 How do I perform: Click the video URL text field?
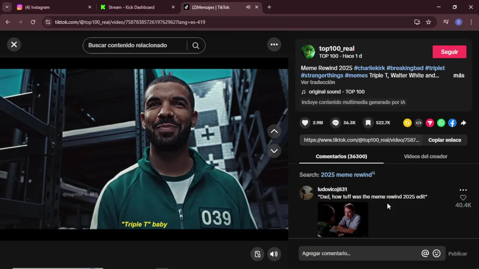361,140
